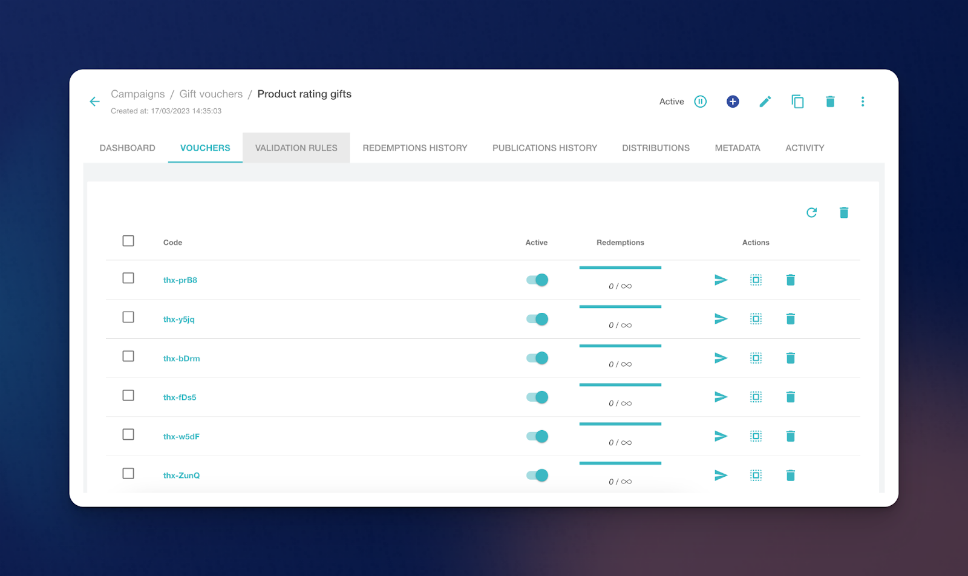Click the back arrow next to Campaigns
968x576 pixels.
(x=94, y=102)
